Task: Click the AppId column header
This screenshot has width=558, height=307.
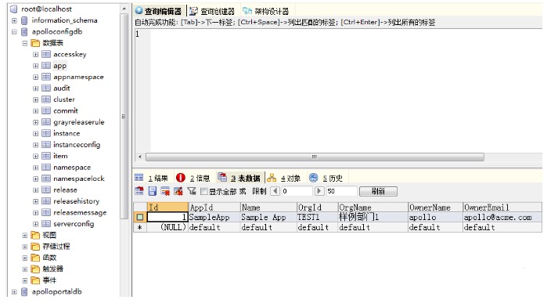Action: [214, 208]
